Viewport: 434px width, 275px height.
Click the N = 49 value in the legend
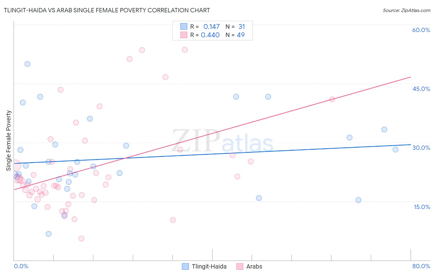pyautogui.click(x=235, y=35)
